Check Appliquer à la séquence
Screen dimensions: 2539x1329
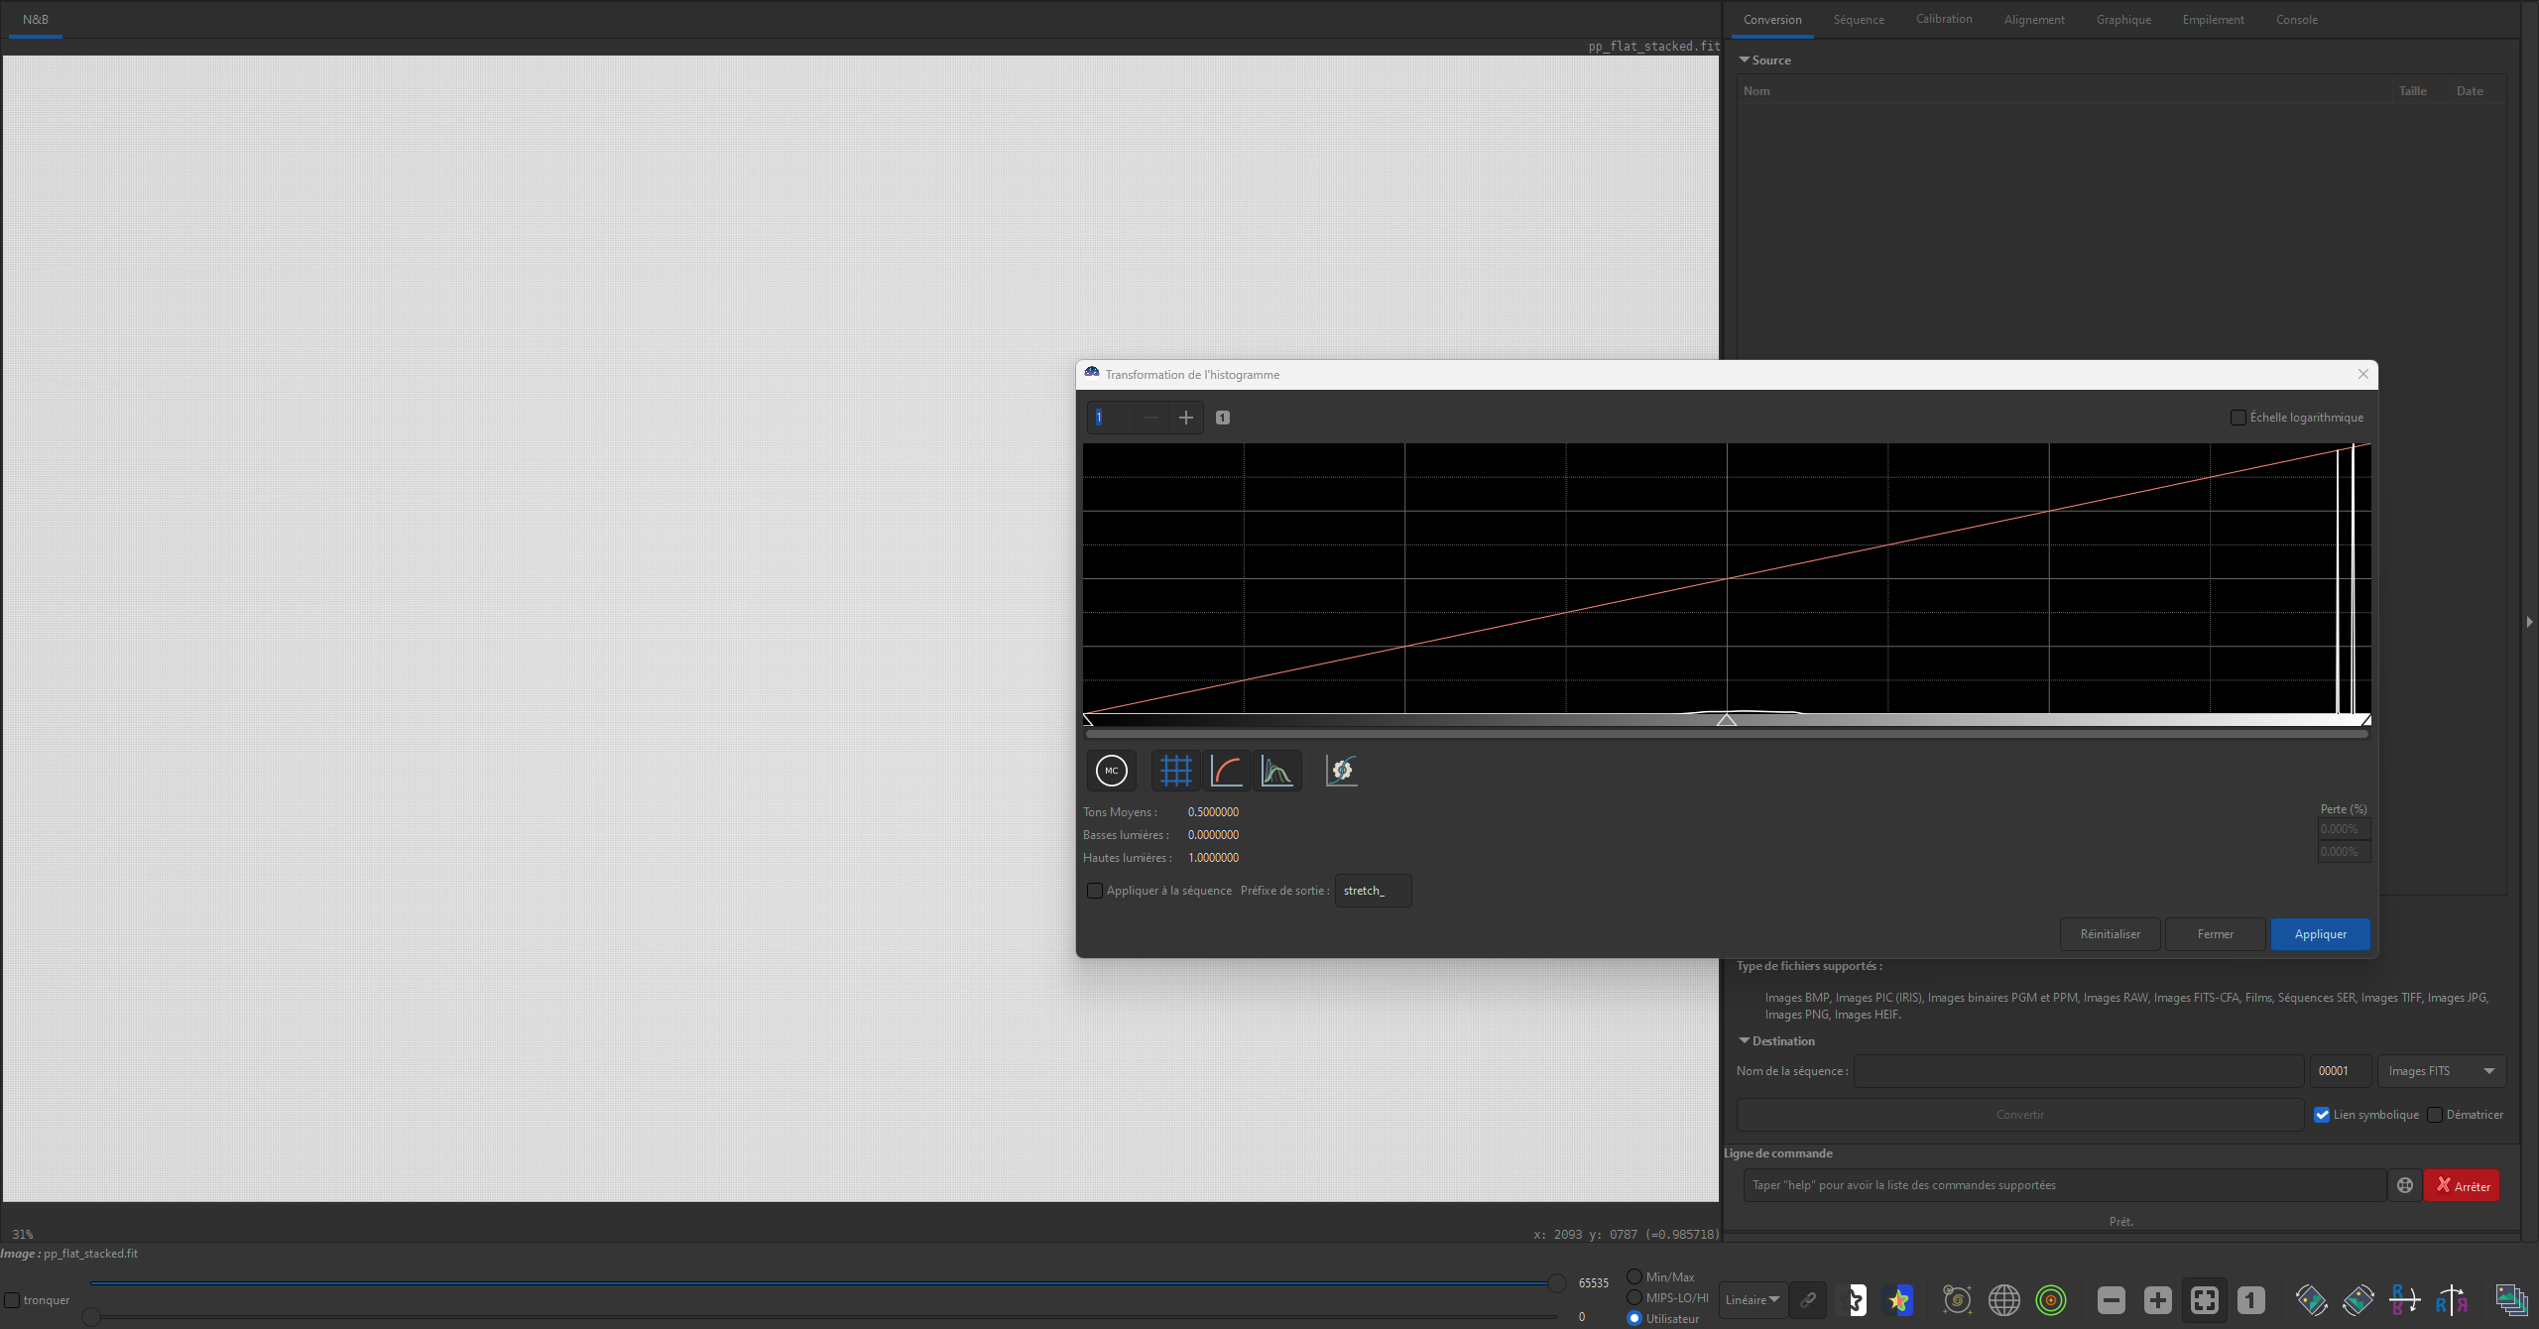1095,891
